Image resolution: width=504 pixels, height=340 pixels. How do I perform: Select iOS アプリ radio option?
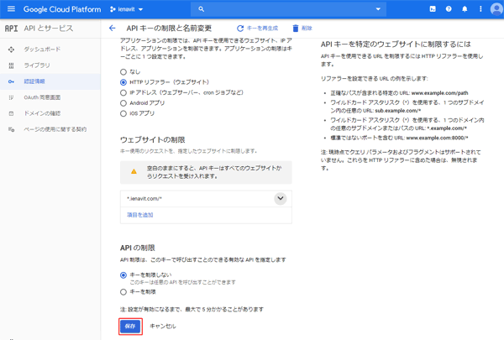(x=123, y=113)
